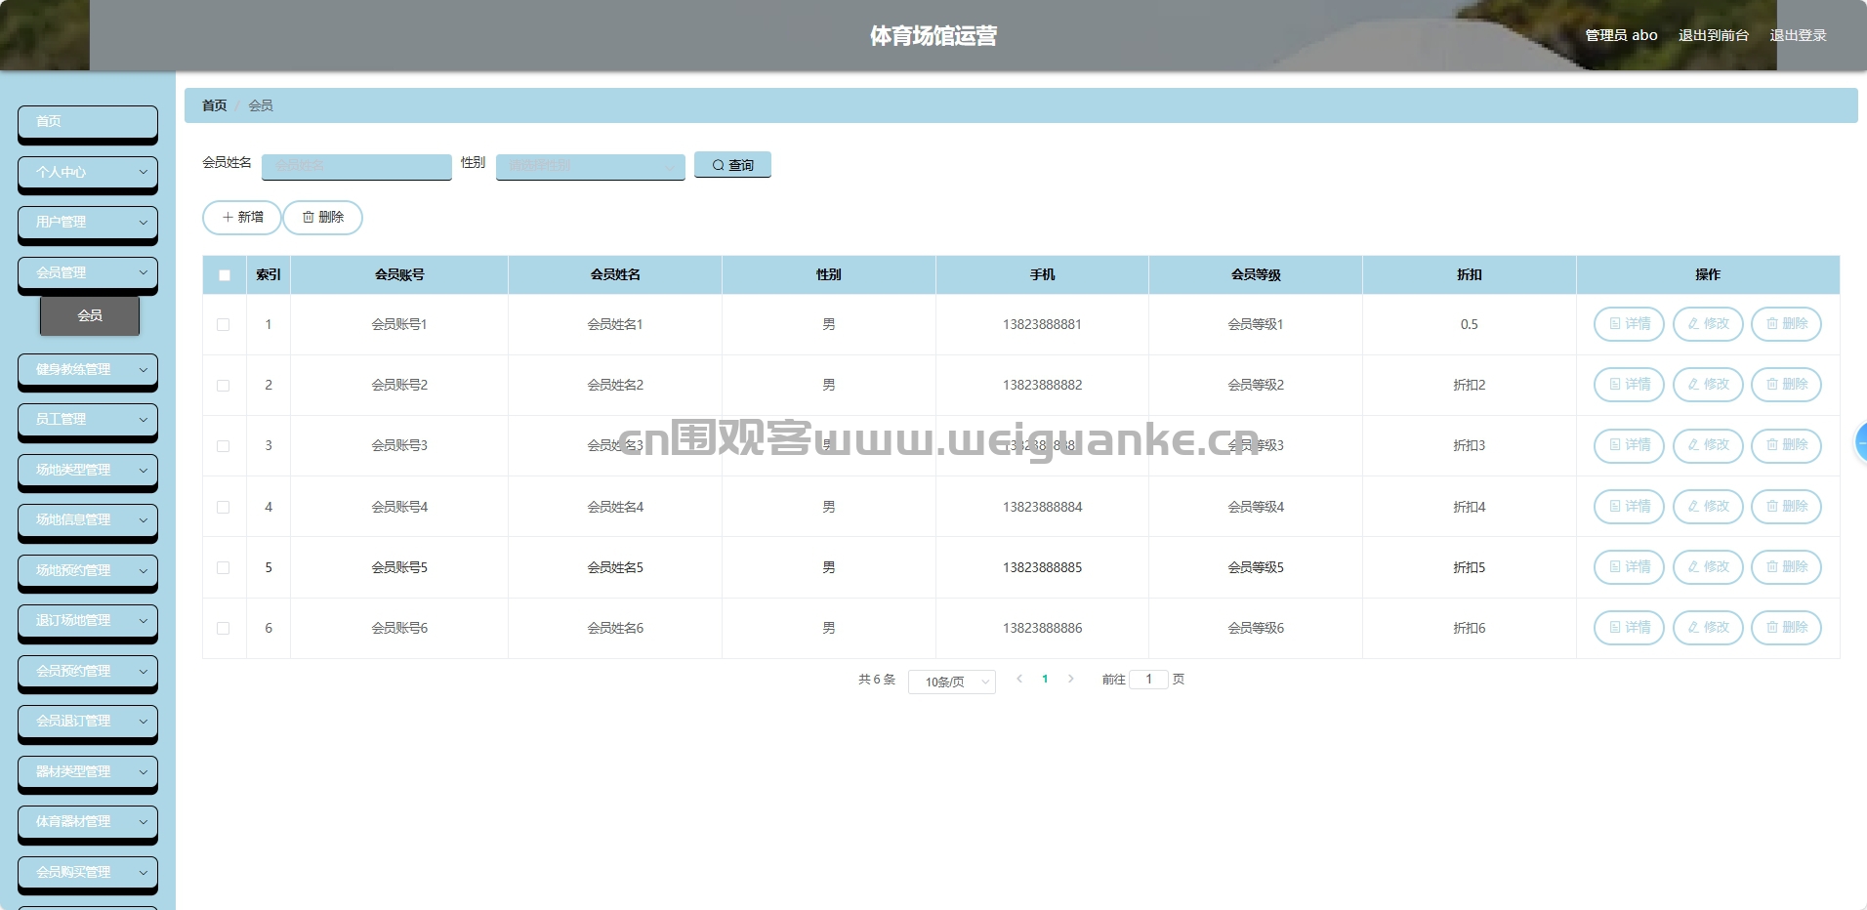The image size is (1867, 910).
Task: Toggle the select-all header checkbox
Action: pos(225,275)
